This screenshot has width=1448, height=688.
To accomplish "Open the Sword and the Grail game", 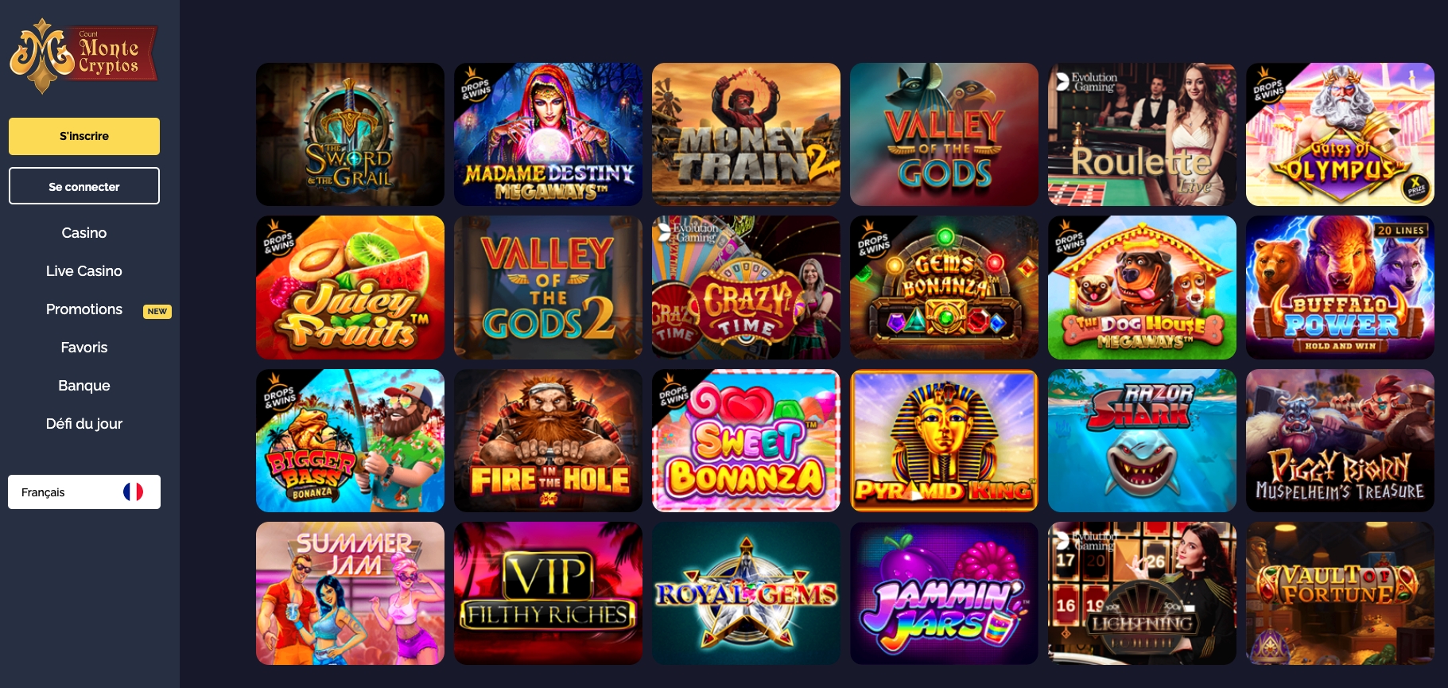I will 350,134.
